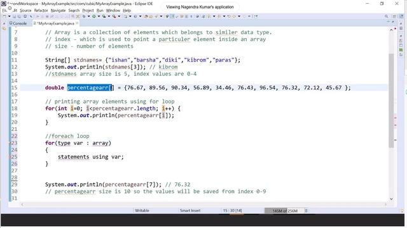Open the External Tools dropdown arrow

point(119,16)
